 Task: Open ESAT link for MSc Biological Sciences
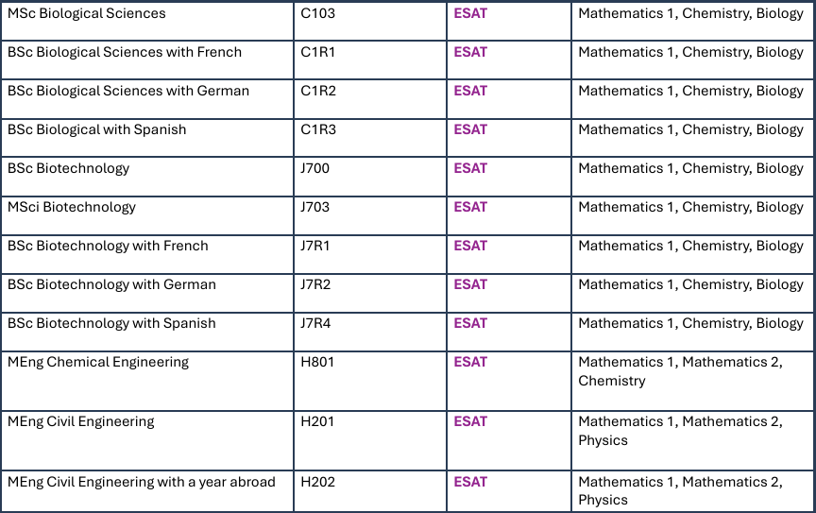pos(470,13)
